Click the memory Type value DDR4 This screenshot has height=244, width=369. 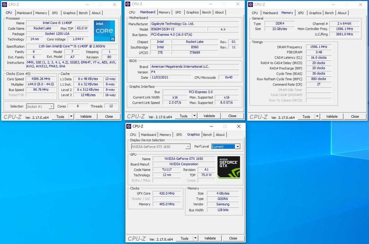[280, 24]
